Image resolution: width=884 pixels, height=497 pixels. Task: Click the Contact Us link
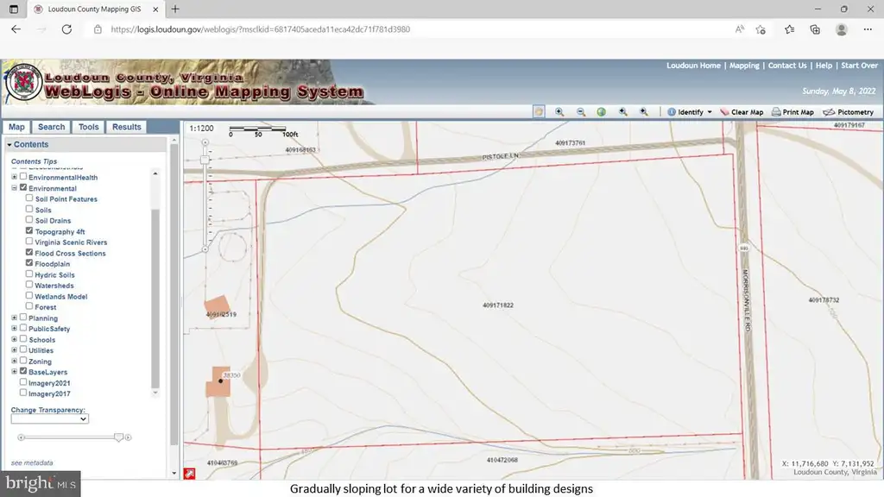tap(787, 66)
